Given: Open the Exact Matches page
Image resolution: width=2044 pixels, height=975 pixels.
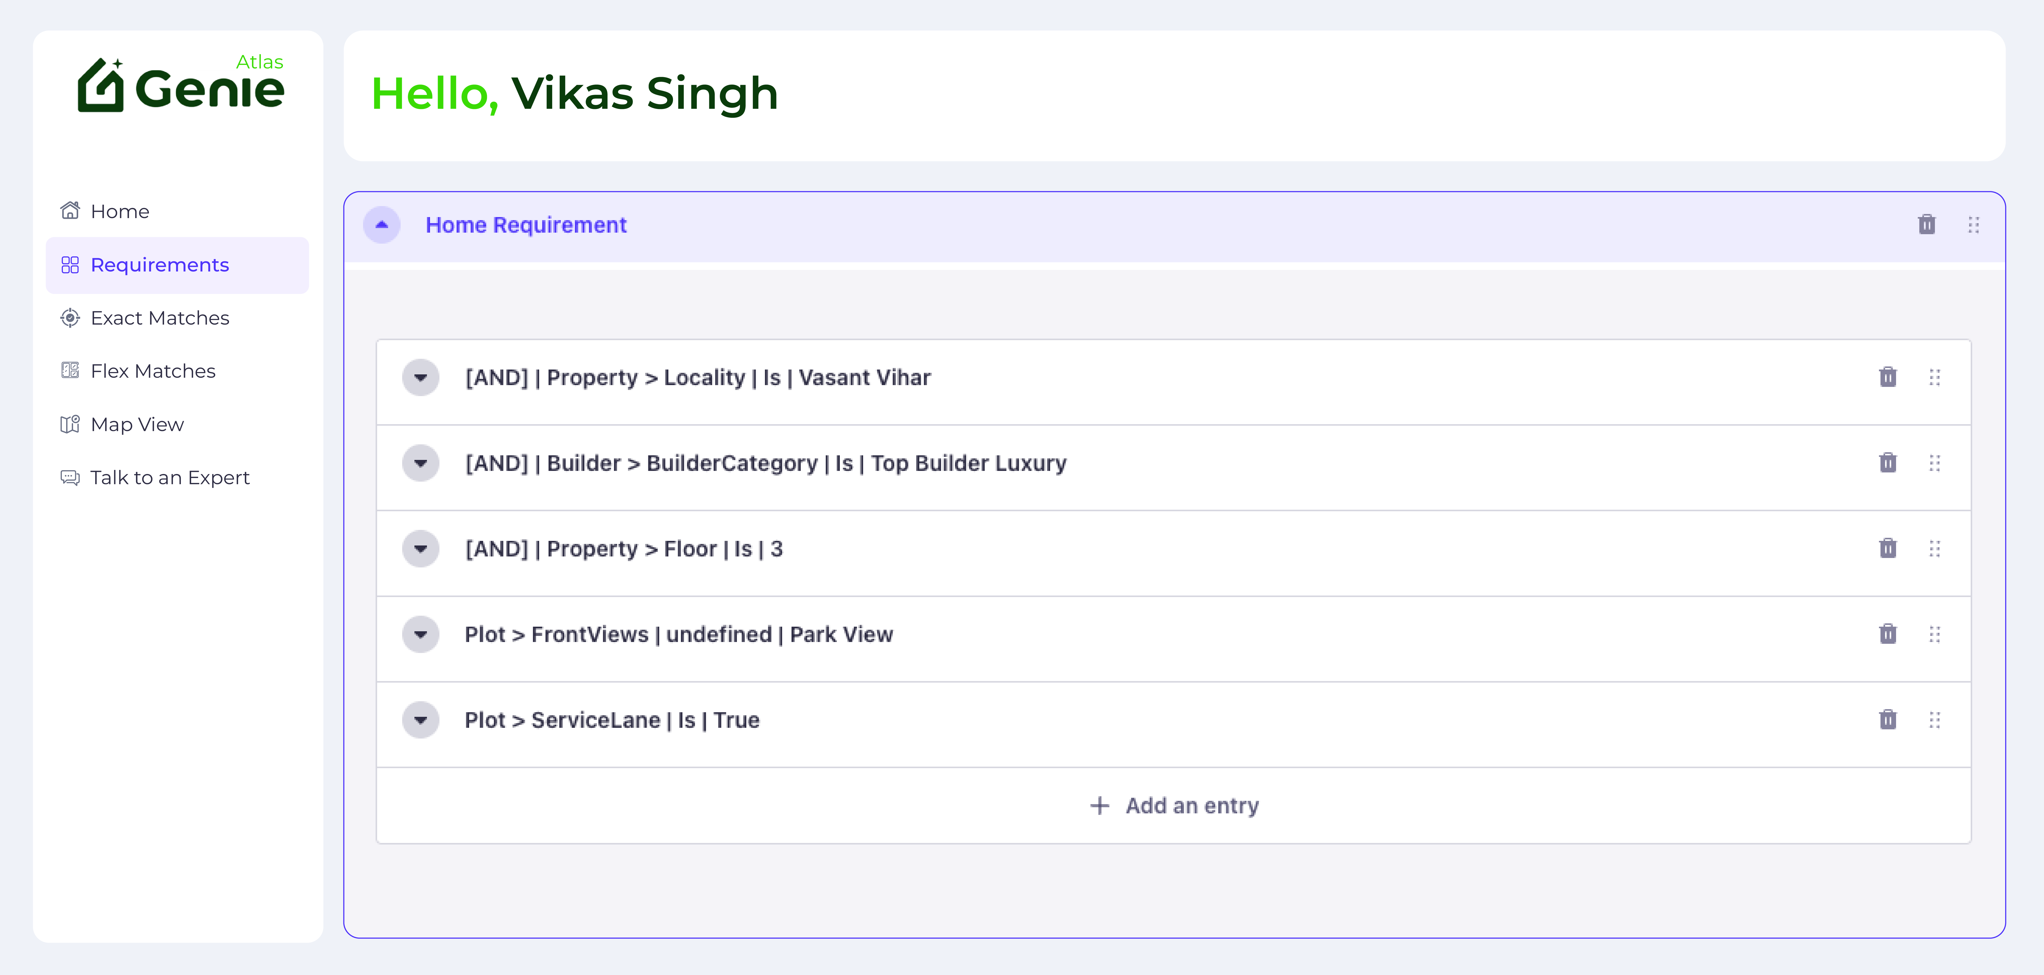Looking at the screenshot, I should click(x=159, y=318).
